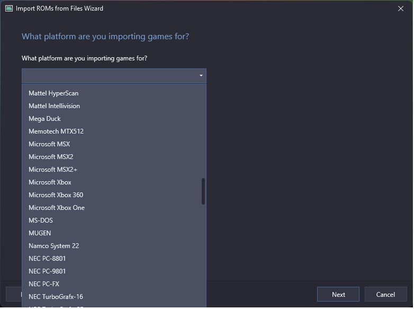Select Namco System 22 platform
Image resolution: width=414 pixels, height=309 pixels.
[x=114, y=246]
